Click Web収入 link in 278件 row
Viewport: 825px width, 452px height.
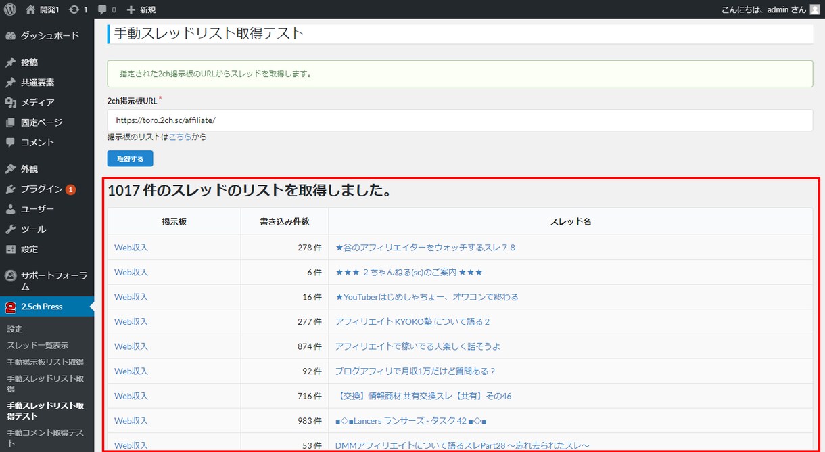(x=131, y=248)
